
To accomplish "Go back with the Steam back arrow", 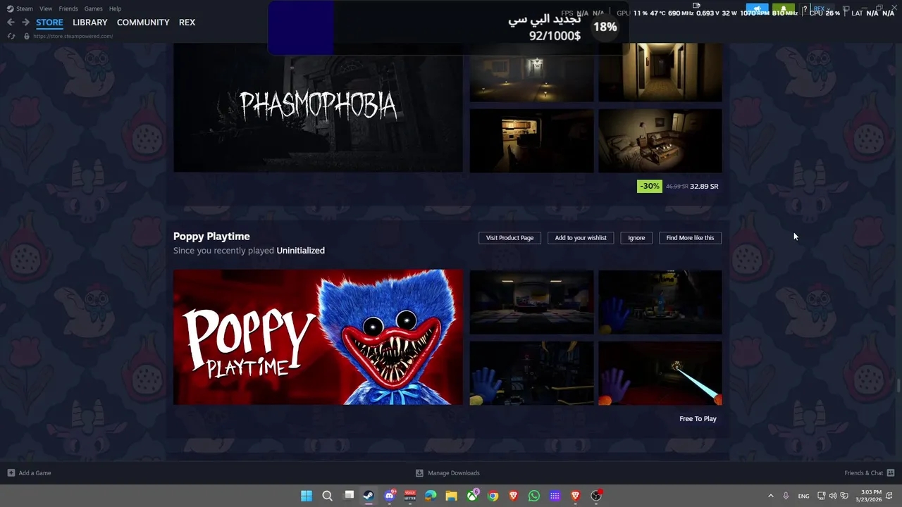I will [11, 23].
